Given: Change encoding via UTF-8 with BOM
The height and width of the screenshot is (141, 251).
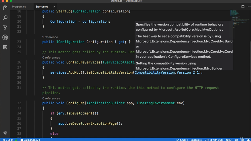Looking at the screenshot, I should 214,140.
